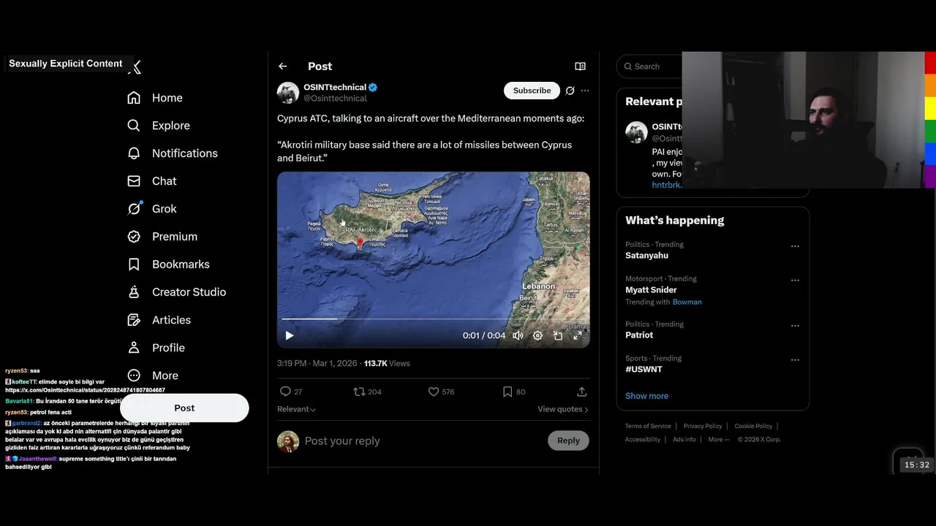Click Grok explain icon beside Subscribe
Screen dimensions: 936x526
tap(570, 91)
